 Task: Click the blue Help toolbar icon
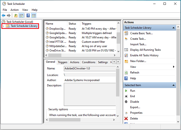(28, 15)
